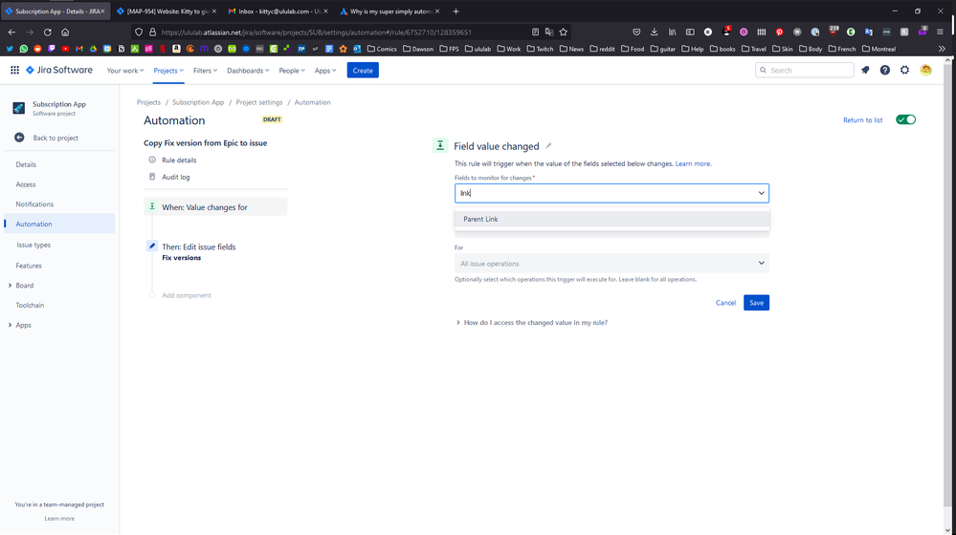Open Notifications in the sidebar
956x535 pixels.
point(34,203)
